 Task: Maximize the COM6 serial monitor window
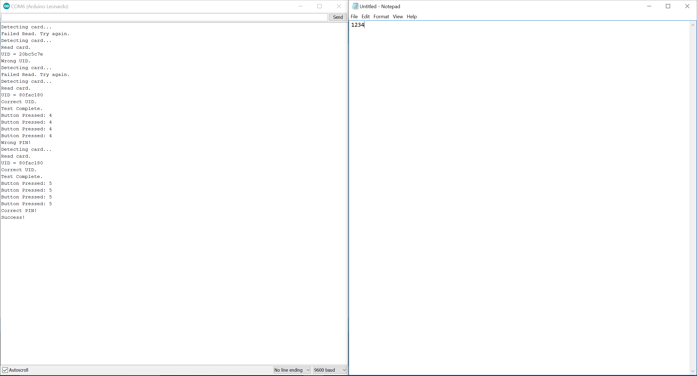[319, 6]
